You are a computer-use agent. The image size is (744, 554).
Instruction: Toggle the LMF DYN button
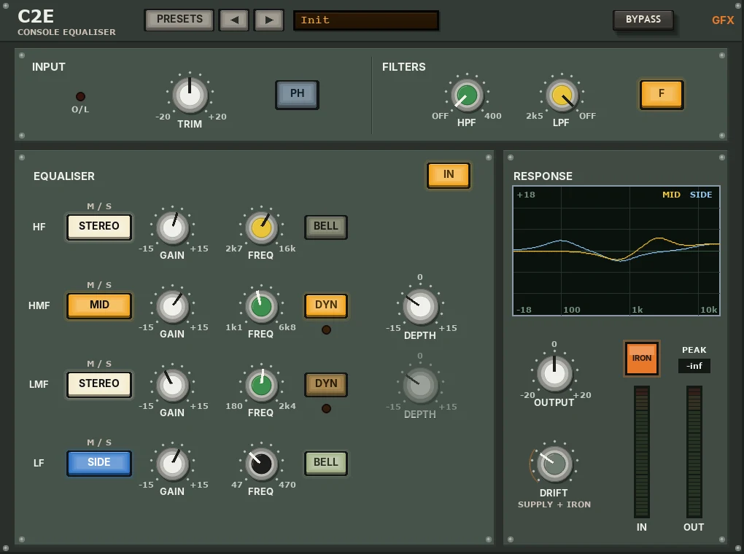pos(326,384)
